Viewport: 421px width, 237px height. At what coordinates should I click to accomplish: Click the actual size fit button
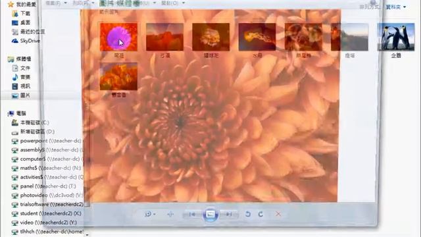(x=170, y=214)
